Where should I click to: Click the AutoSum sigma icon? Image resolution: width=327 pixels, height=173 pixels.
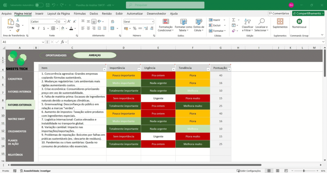click(234, 20)
